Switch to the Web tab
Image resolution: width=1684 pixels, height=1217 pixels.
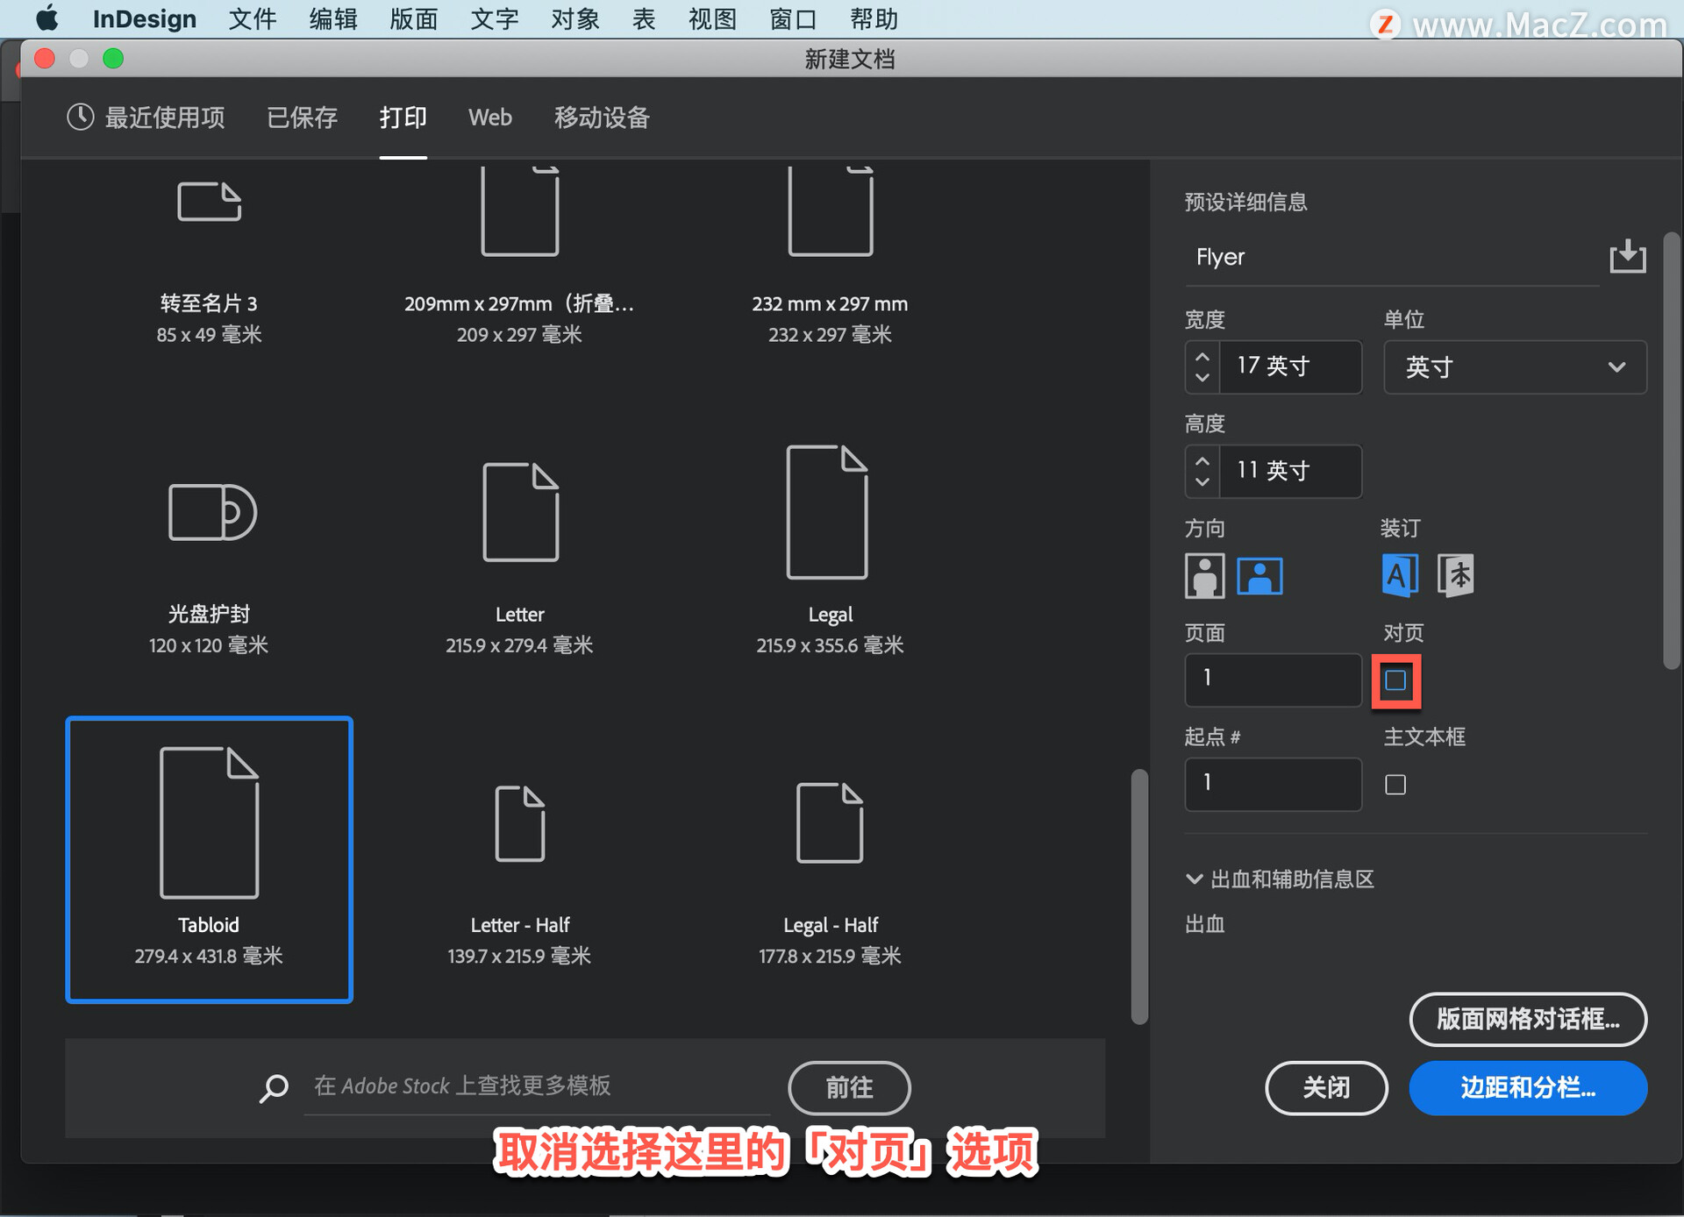click(489, 117)
